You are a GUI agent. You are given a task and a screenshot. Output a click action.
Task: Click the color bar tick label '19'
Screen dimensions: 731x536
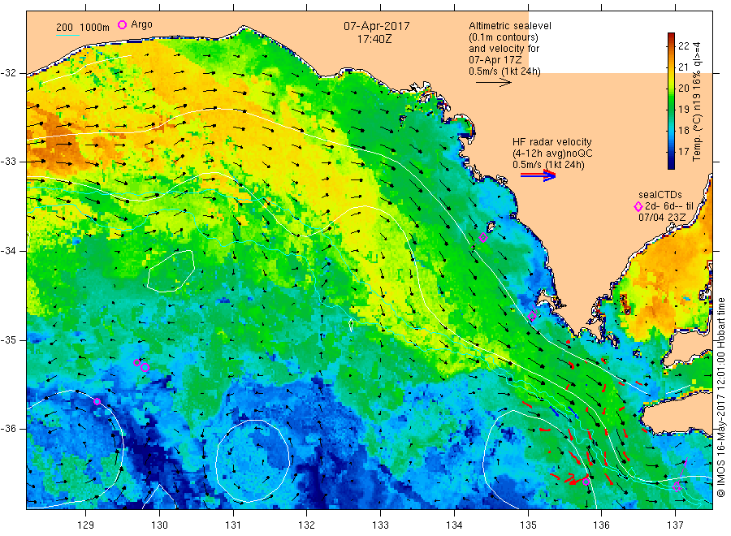point(683,110)
